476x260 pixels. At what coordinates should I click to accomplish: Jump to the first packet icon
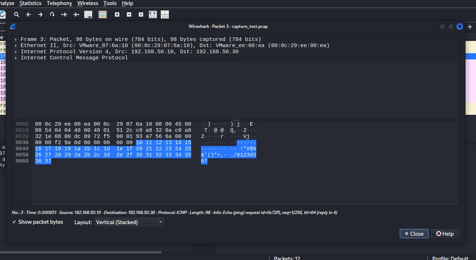coord(64,14)
